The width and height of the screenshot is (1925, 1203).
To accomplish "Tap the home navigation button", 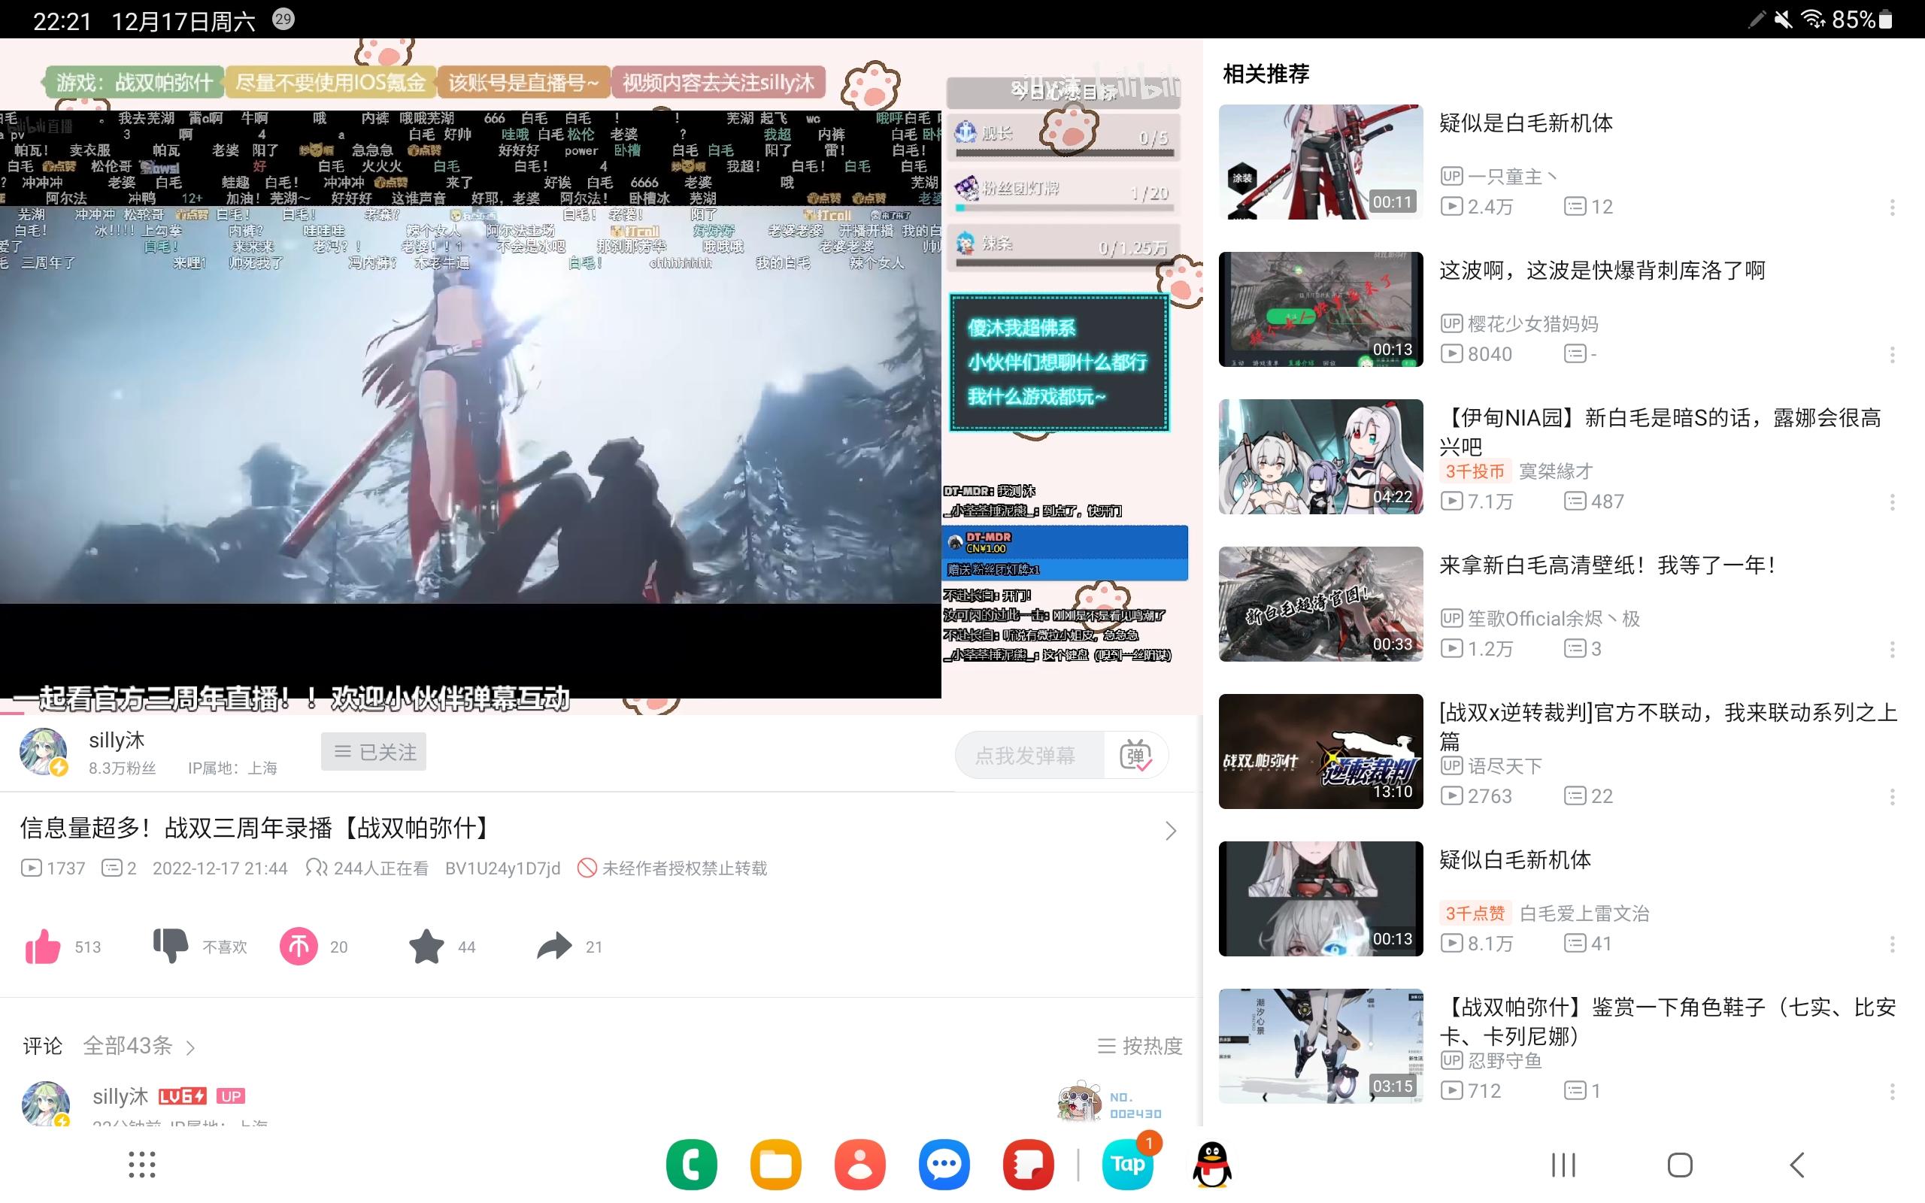I will click(x=1680, y=1165).
